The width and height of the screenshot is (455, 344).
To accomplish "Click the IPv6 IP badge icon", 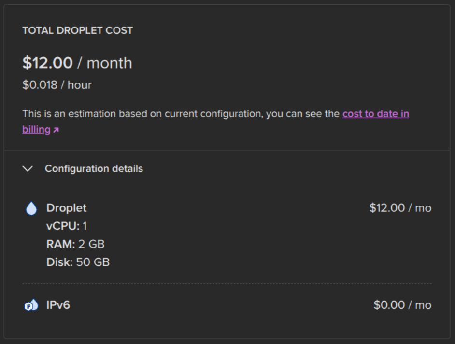I will click(x=31, y=305).
